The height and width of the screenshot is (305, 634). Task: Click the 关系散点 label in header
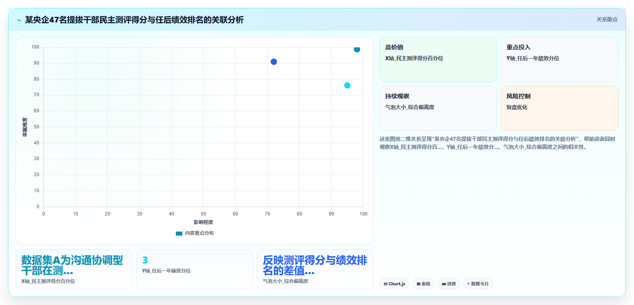[x=607, y=19]
